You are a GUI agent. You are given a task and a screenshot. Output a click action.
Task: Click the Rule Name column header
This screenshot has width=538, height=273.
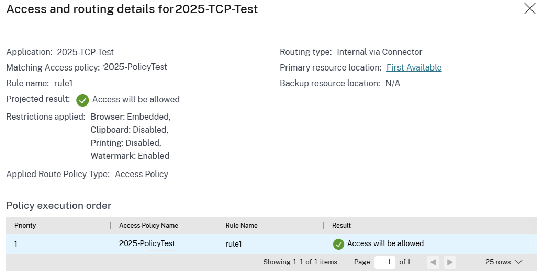[x=241, y=225]
